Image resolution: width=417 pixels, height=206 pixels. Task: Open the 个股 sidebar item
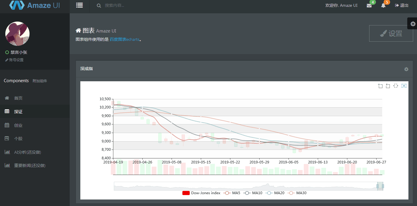point(35,139)
